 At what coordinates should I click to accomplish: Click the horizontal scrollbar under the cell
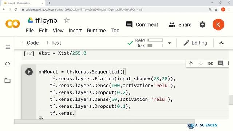[104, 122]
